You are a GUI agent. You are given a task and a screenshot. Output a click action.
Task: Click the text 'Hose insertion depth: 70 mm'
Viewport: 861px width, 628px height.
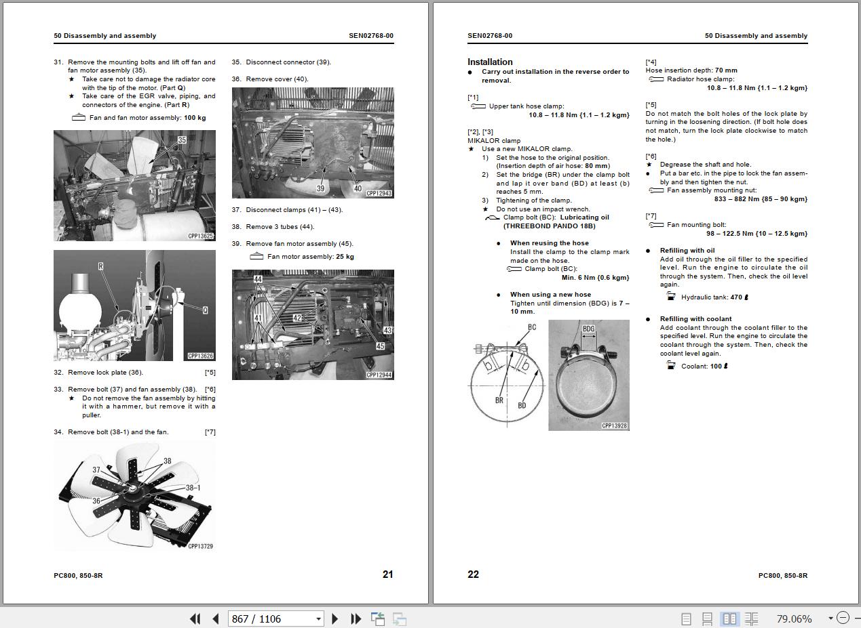click(x=691, y=70)
